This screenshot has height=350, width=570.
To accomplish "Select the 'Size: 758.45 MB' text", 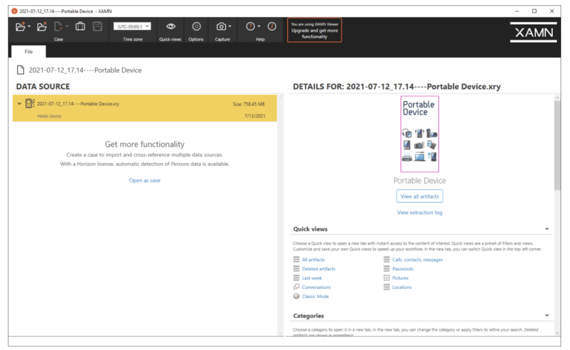I will pyautogui.click(x=249, y=104).
